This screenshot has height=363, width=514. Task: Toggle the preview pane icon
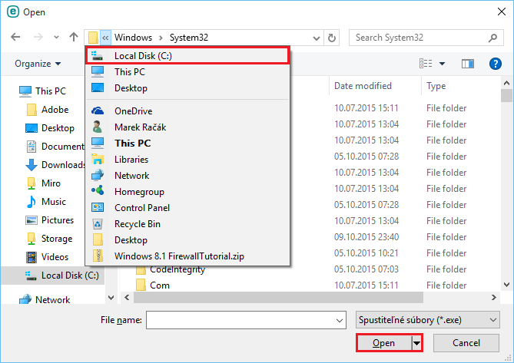coord(467,64)
